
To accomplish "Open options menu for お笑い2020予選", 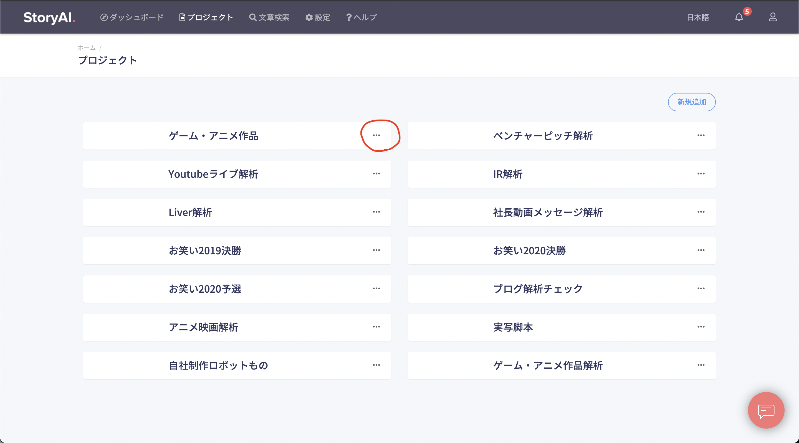I will tap(376, 288).
